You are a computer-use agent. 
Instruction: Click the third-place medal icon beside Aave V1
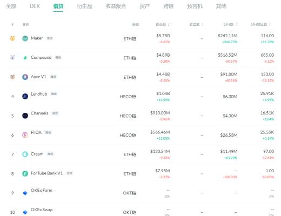(x=12, y=77)
